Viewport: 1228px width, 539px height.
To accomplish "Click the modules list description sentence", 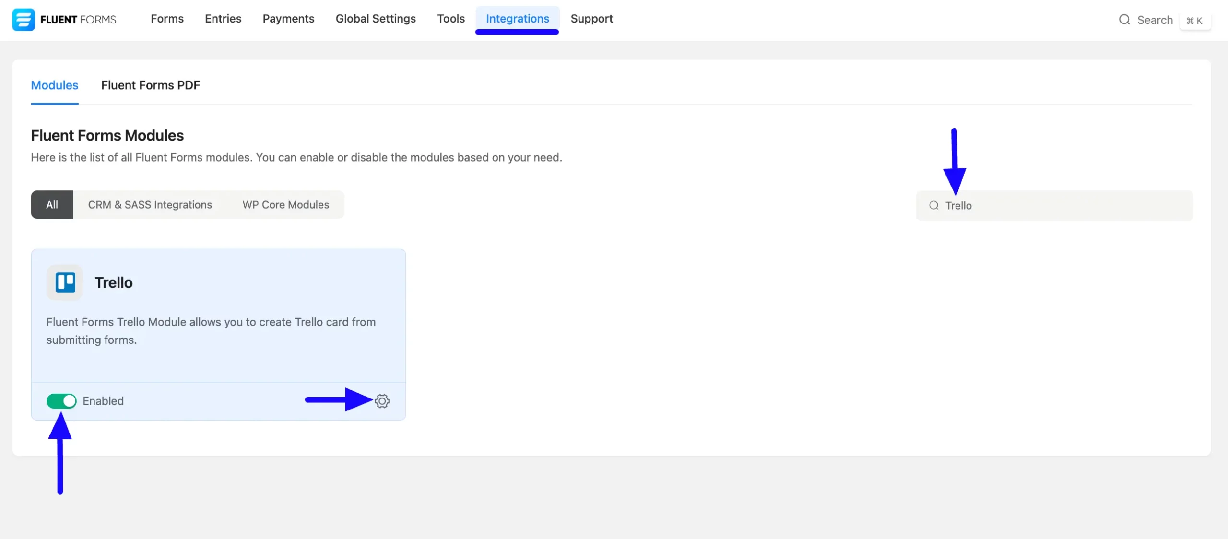I will click(x=296, y=157).
